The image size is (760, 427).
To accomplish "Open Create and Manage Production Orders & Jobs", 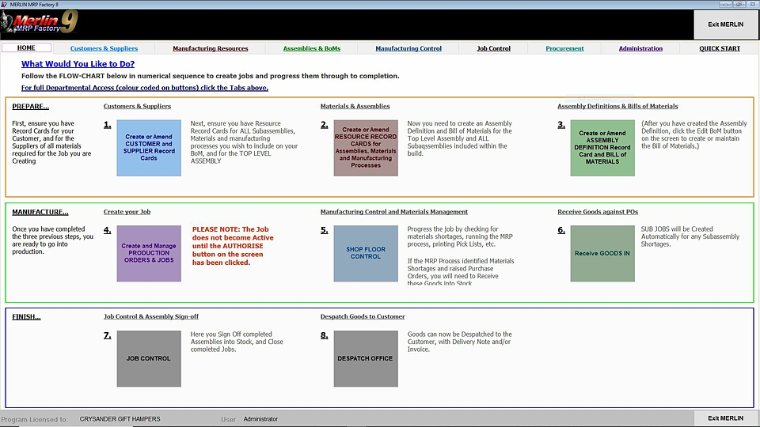I will tap(149, 253).
